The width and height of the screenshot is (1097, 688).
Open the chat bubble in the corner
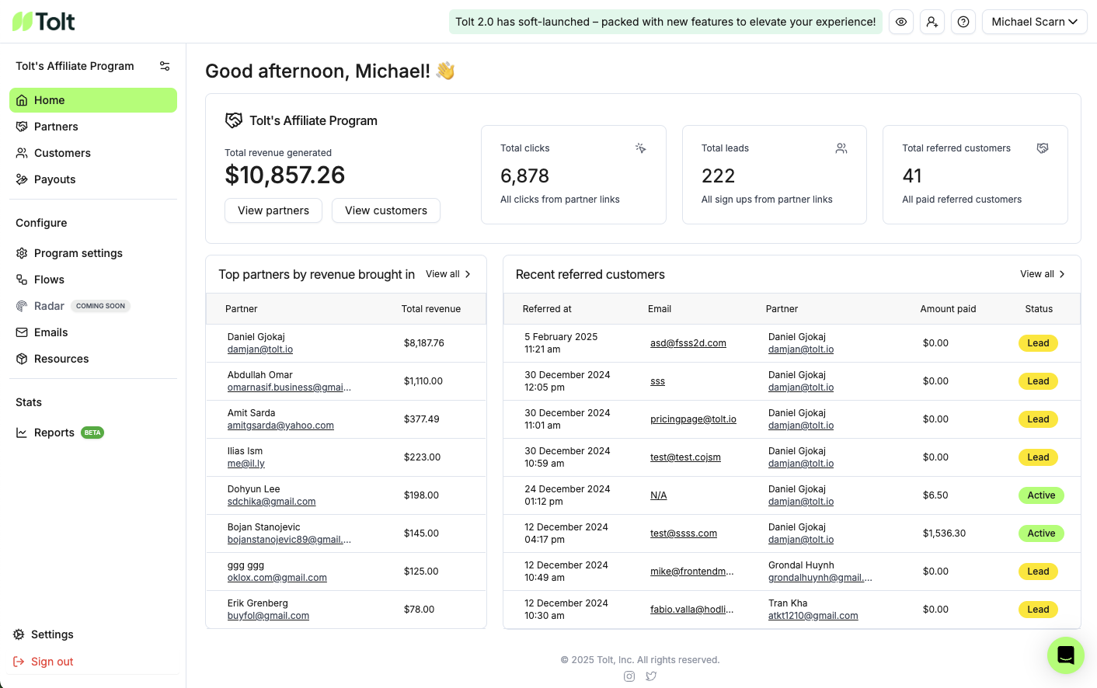point(1065,655)
